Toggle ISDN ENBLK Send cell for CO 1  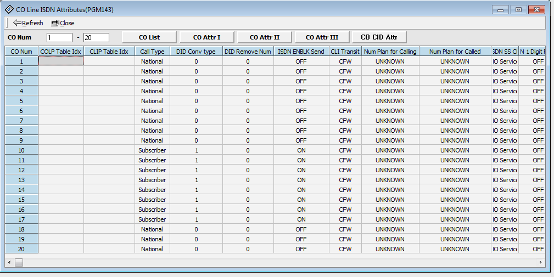[x=301, y=61]
